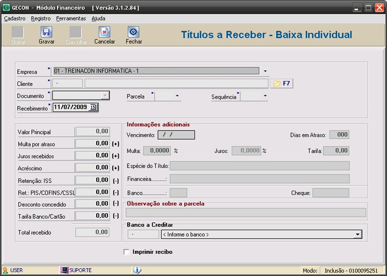
Task: Expand the Sequência dropdown
Action: click(x=265, y=96)
